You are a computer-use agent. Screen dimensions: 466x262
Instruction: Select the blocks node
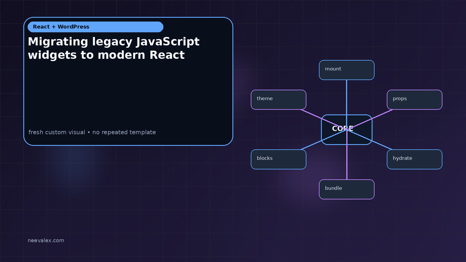point(278,159)
